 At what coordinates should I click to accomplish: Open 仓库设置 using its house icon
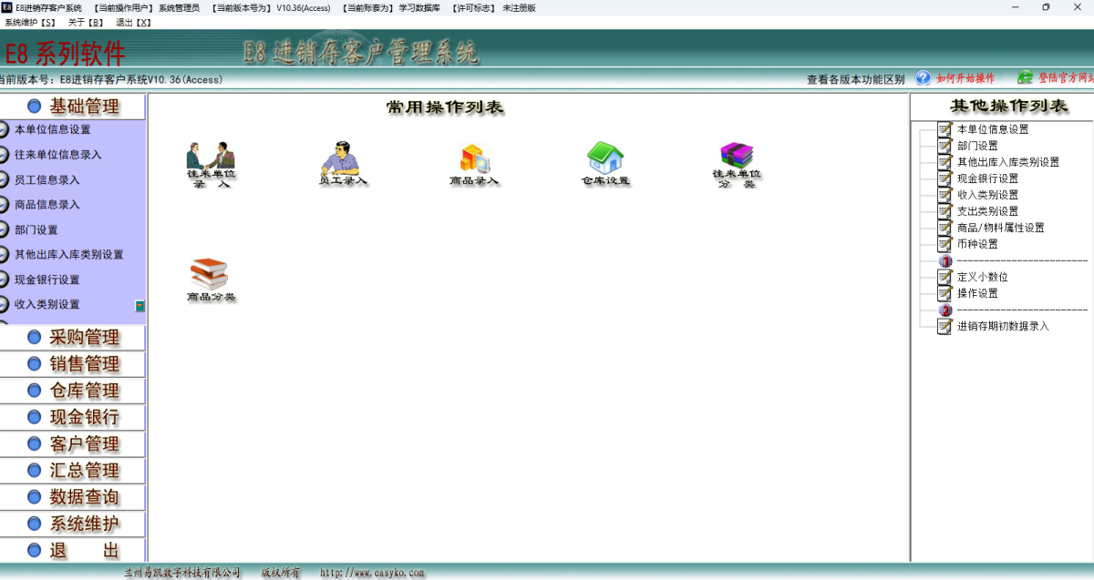point(604,162)
